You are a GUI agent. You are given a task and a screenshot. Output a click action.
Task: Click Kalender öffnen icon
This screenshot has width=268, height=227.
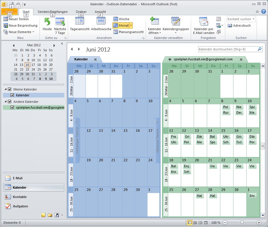154,21
